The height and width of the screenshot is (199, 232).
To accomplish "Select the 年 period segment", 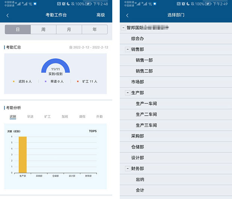I will click(94, 29).
